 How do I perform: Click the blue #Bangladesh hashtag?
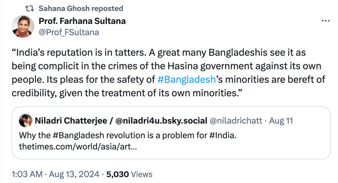pyautogui.click(x=186, y=79)
